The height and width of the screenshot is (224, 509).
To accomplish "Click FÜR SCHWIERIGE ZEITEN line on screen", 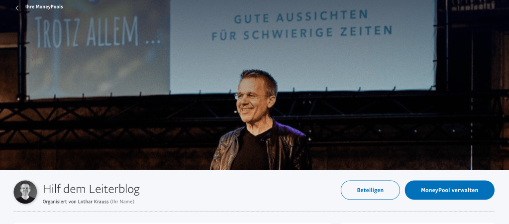I will point(302,33).
